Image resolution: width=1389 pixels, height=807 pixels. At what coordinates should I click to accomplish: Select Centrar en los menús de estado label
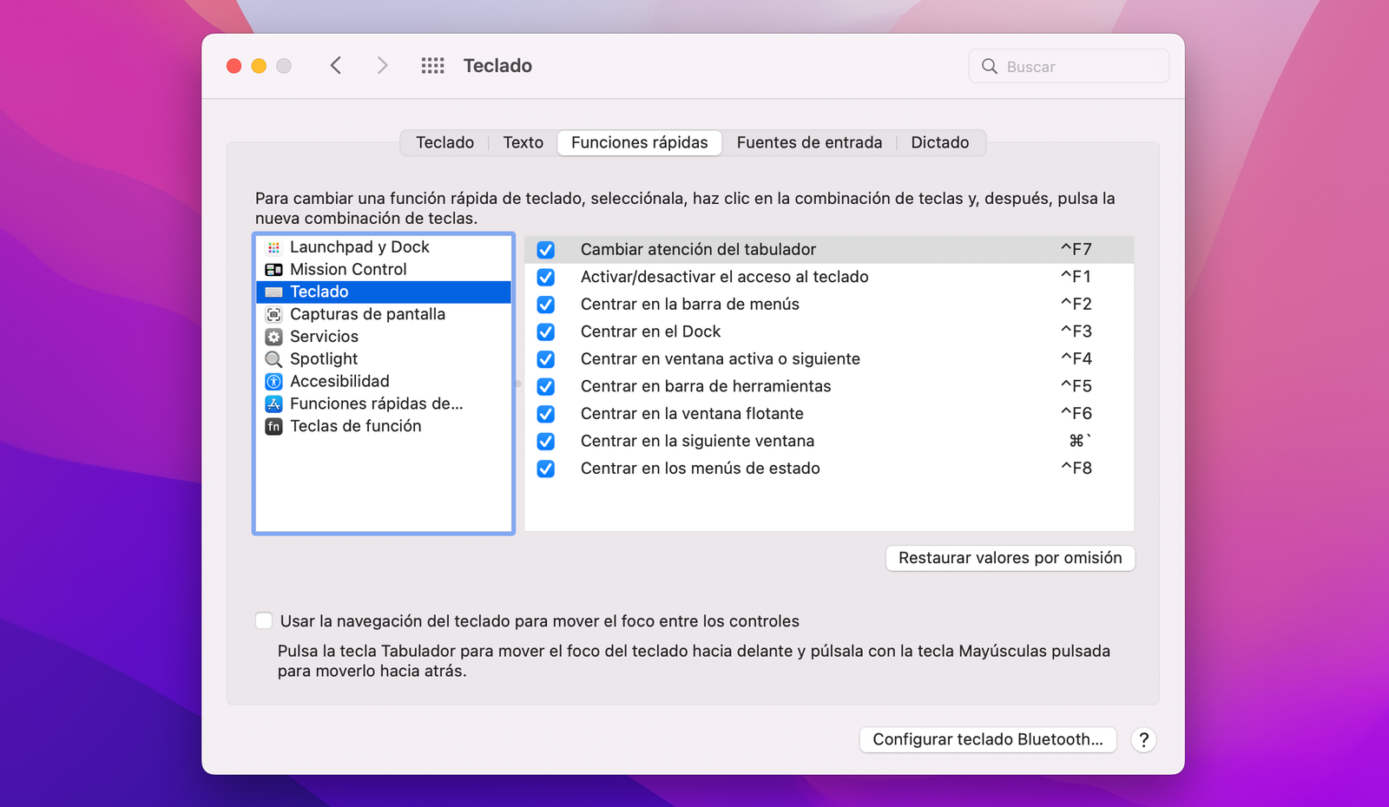pos(700,469)
